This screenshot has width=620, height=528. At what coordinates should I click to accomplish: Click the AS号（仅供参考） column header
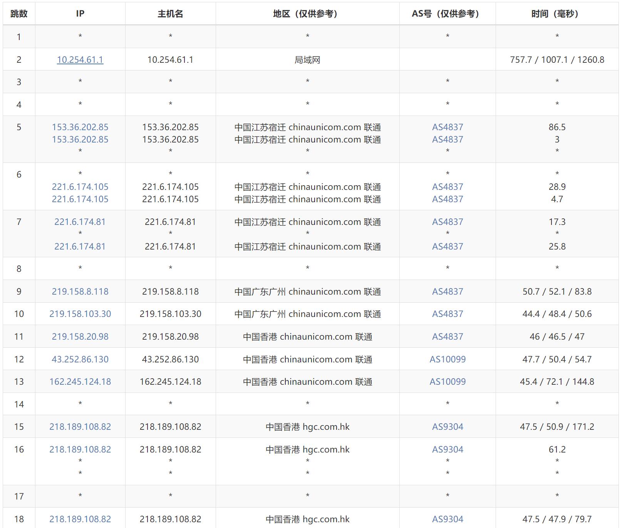[x=447, y=13]
